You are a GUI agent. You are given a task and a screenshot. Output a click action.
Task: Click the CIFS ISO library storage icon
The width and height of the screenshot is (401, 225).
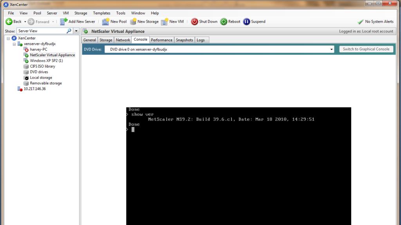(x=26, y=66)
